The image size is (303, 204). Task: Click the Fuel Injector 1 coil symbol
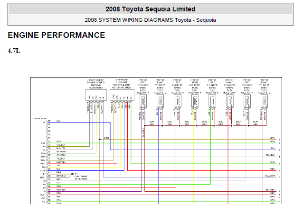143,101
